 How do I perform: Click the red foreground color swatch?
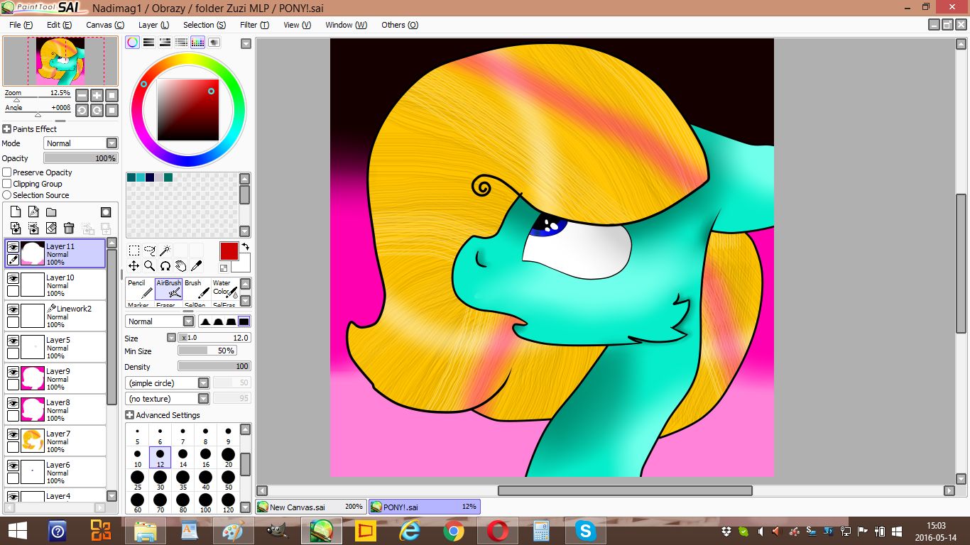coord(229,251)
